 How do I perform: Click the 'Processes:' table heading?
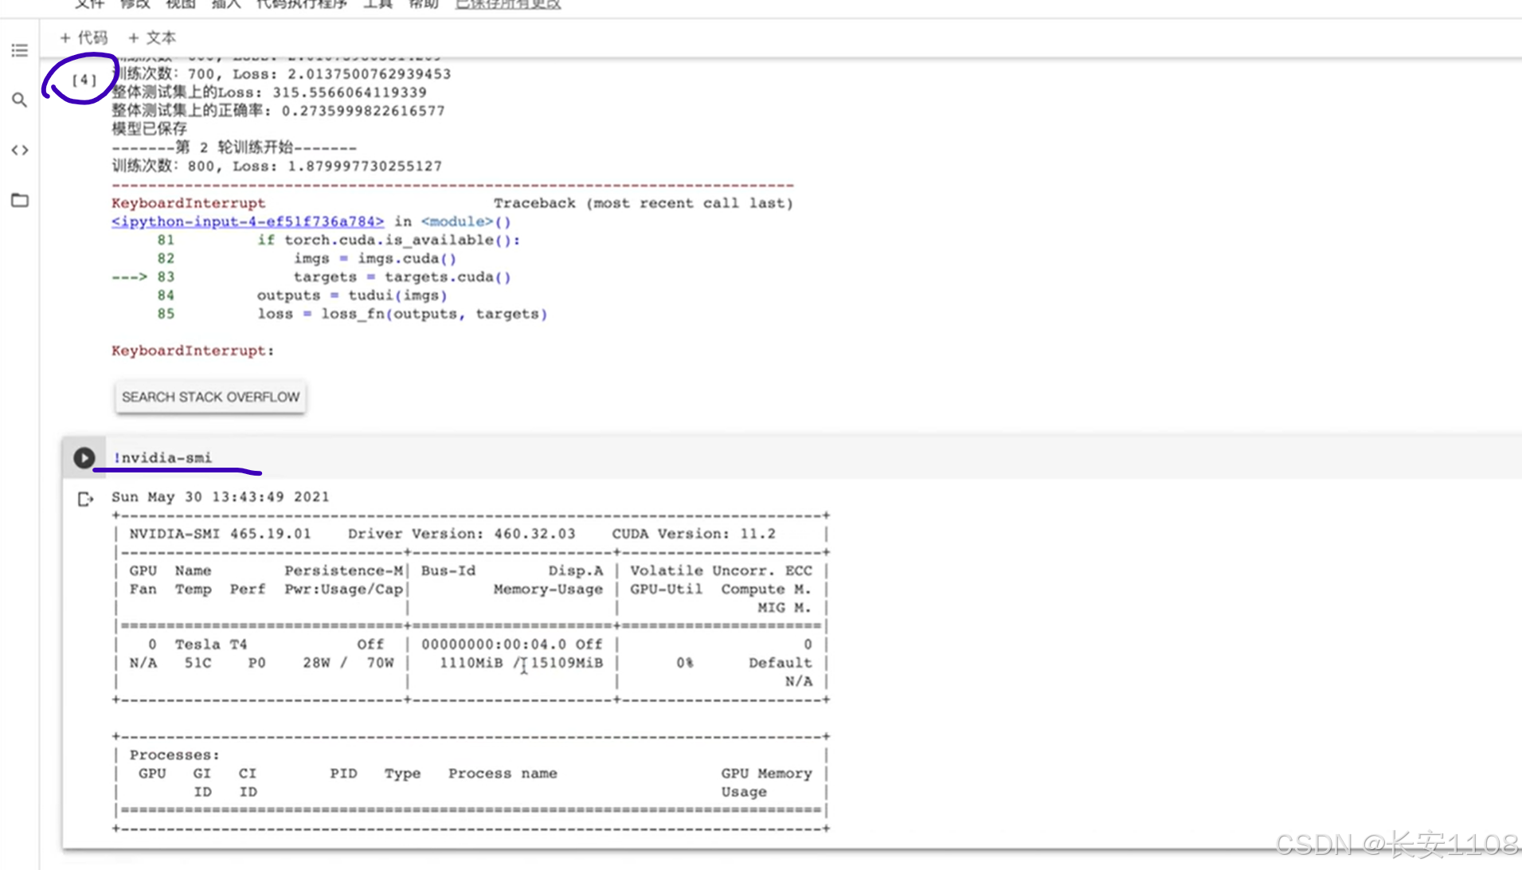[x=174, y=755]
